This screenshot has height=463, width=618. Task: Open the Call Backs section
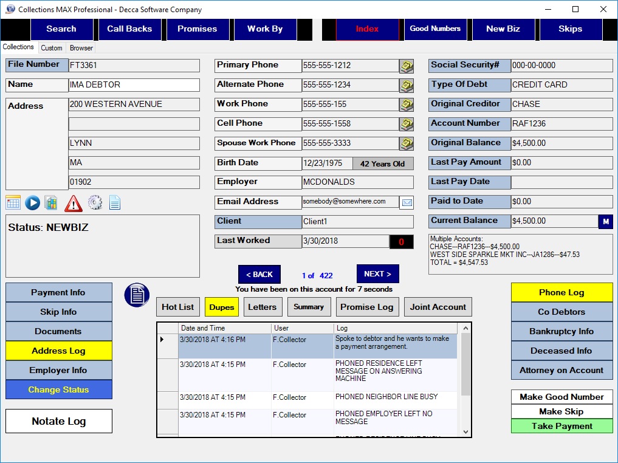[129, 29]
